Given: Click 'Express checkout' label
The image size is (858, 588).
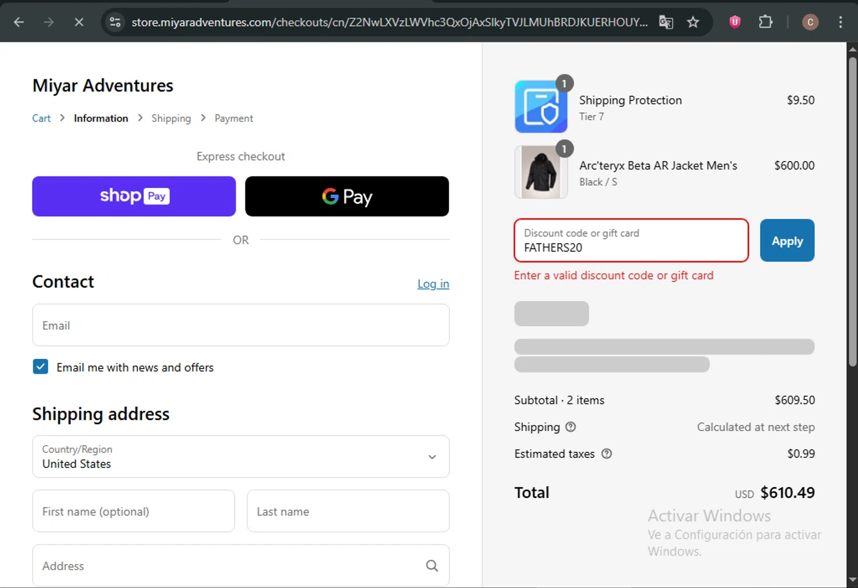Looking at the screenshot, I should click(241, 157).
